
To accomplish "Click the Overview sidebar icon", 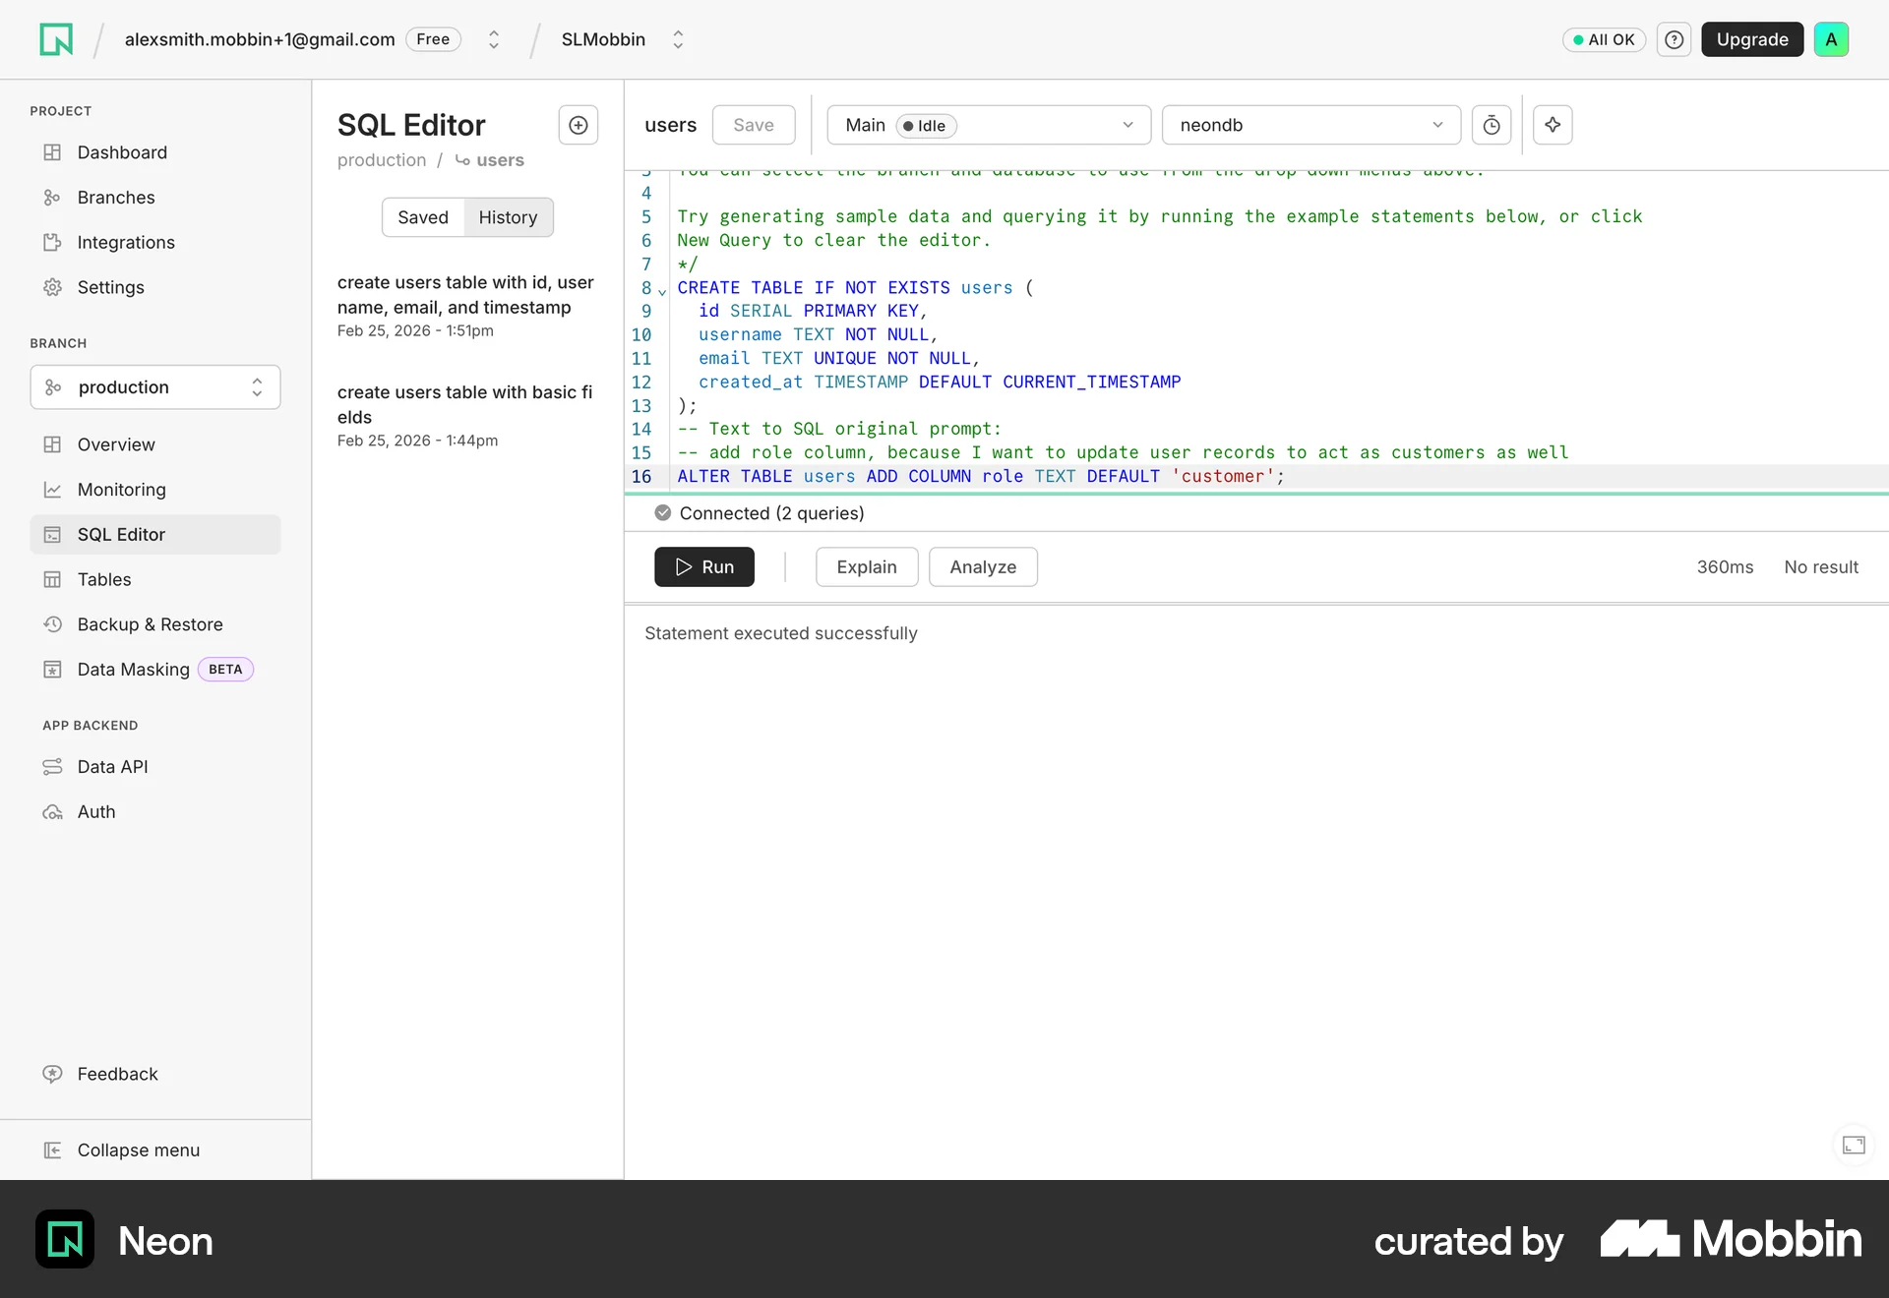I will (x=52, y=444).
